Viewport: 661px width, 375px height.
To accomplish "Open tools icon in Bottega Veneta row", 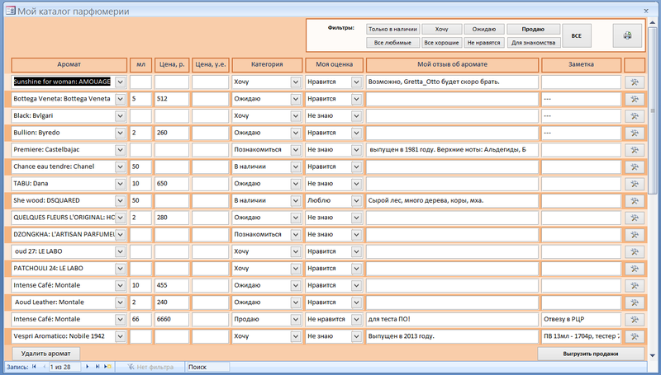I will pos(634,99).
